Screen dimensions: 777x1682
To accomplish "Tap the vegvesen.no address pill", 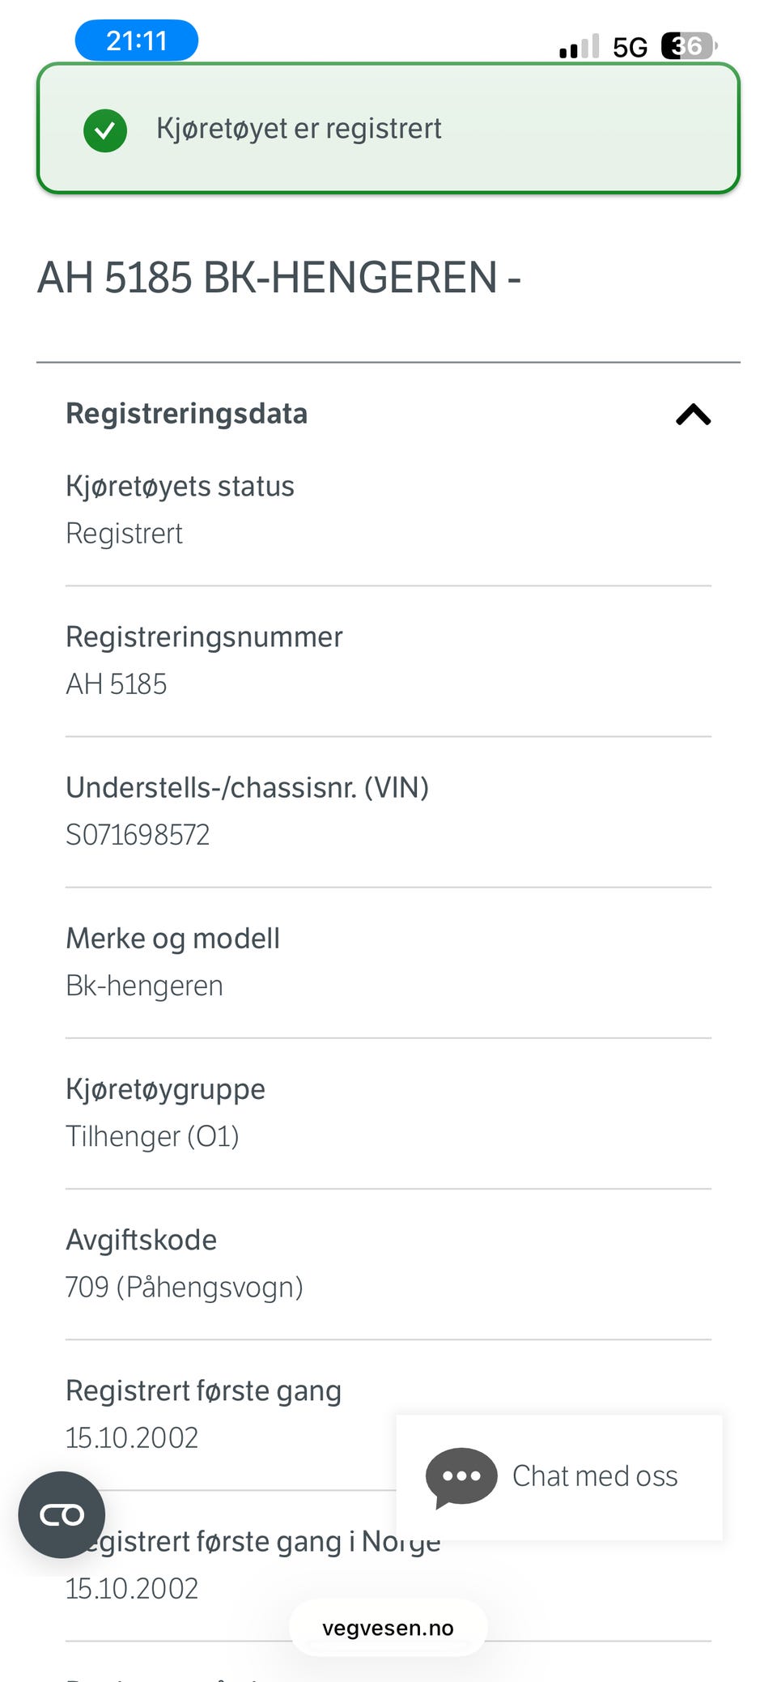I will (x=388, y=1628).
